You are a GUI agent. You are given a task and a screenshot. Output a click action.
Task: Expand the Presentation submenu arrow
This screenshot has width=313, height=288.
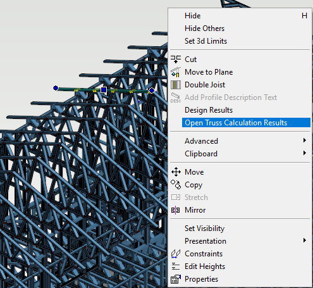point(305,241)
